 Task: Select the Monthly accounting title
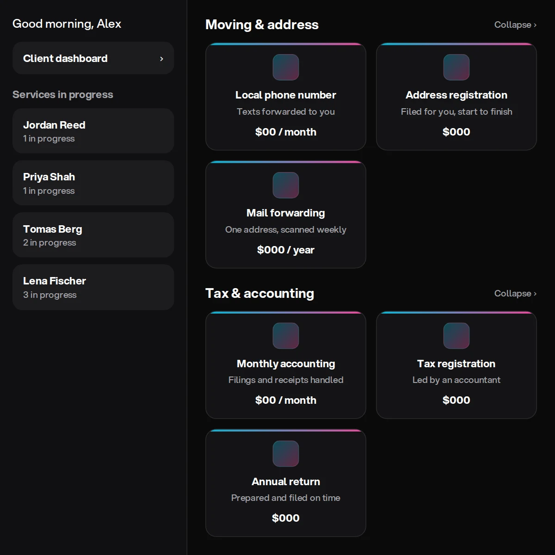pos(286,364)
